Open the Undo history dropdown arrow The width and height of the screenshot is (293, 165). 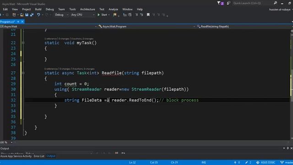(x=43, y=15)
